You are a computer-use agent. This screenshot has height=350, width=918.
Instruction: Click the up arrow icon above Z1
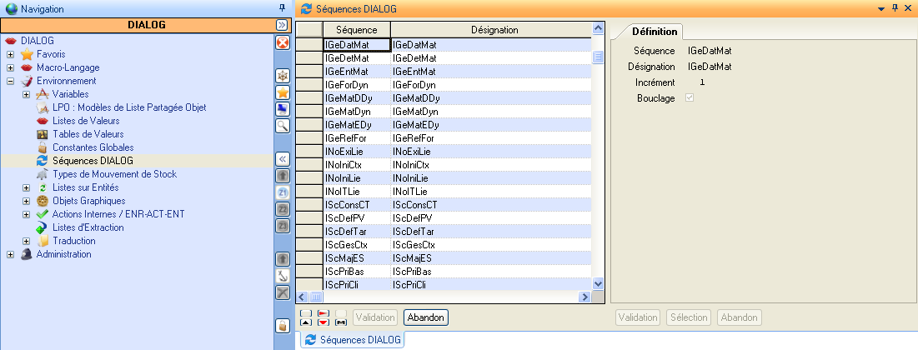[283, 176]
